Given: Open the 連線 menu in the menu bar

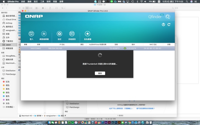Looking at the screenshot, I should tap(29, 2).
